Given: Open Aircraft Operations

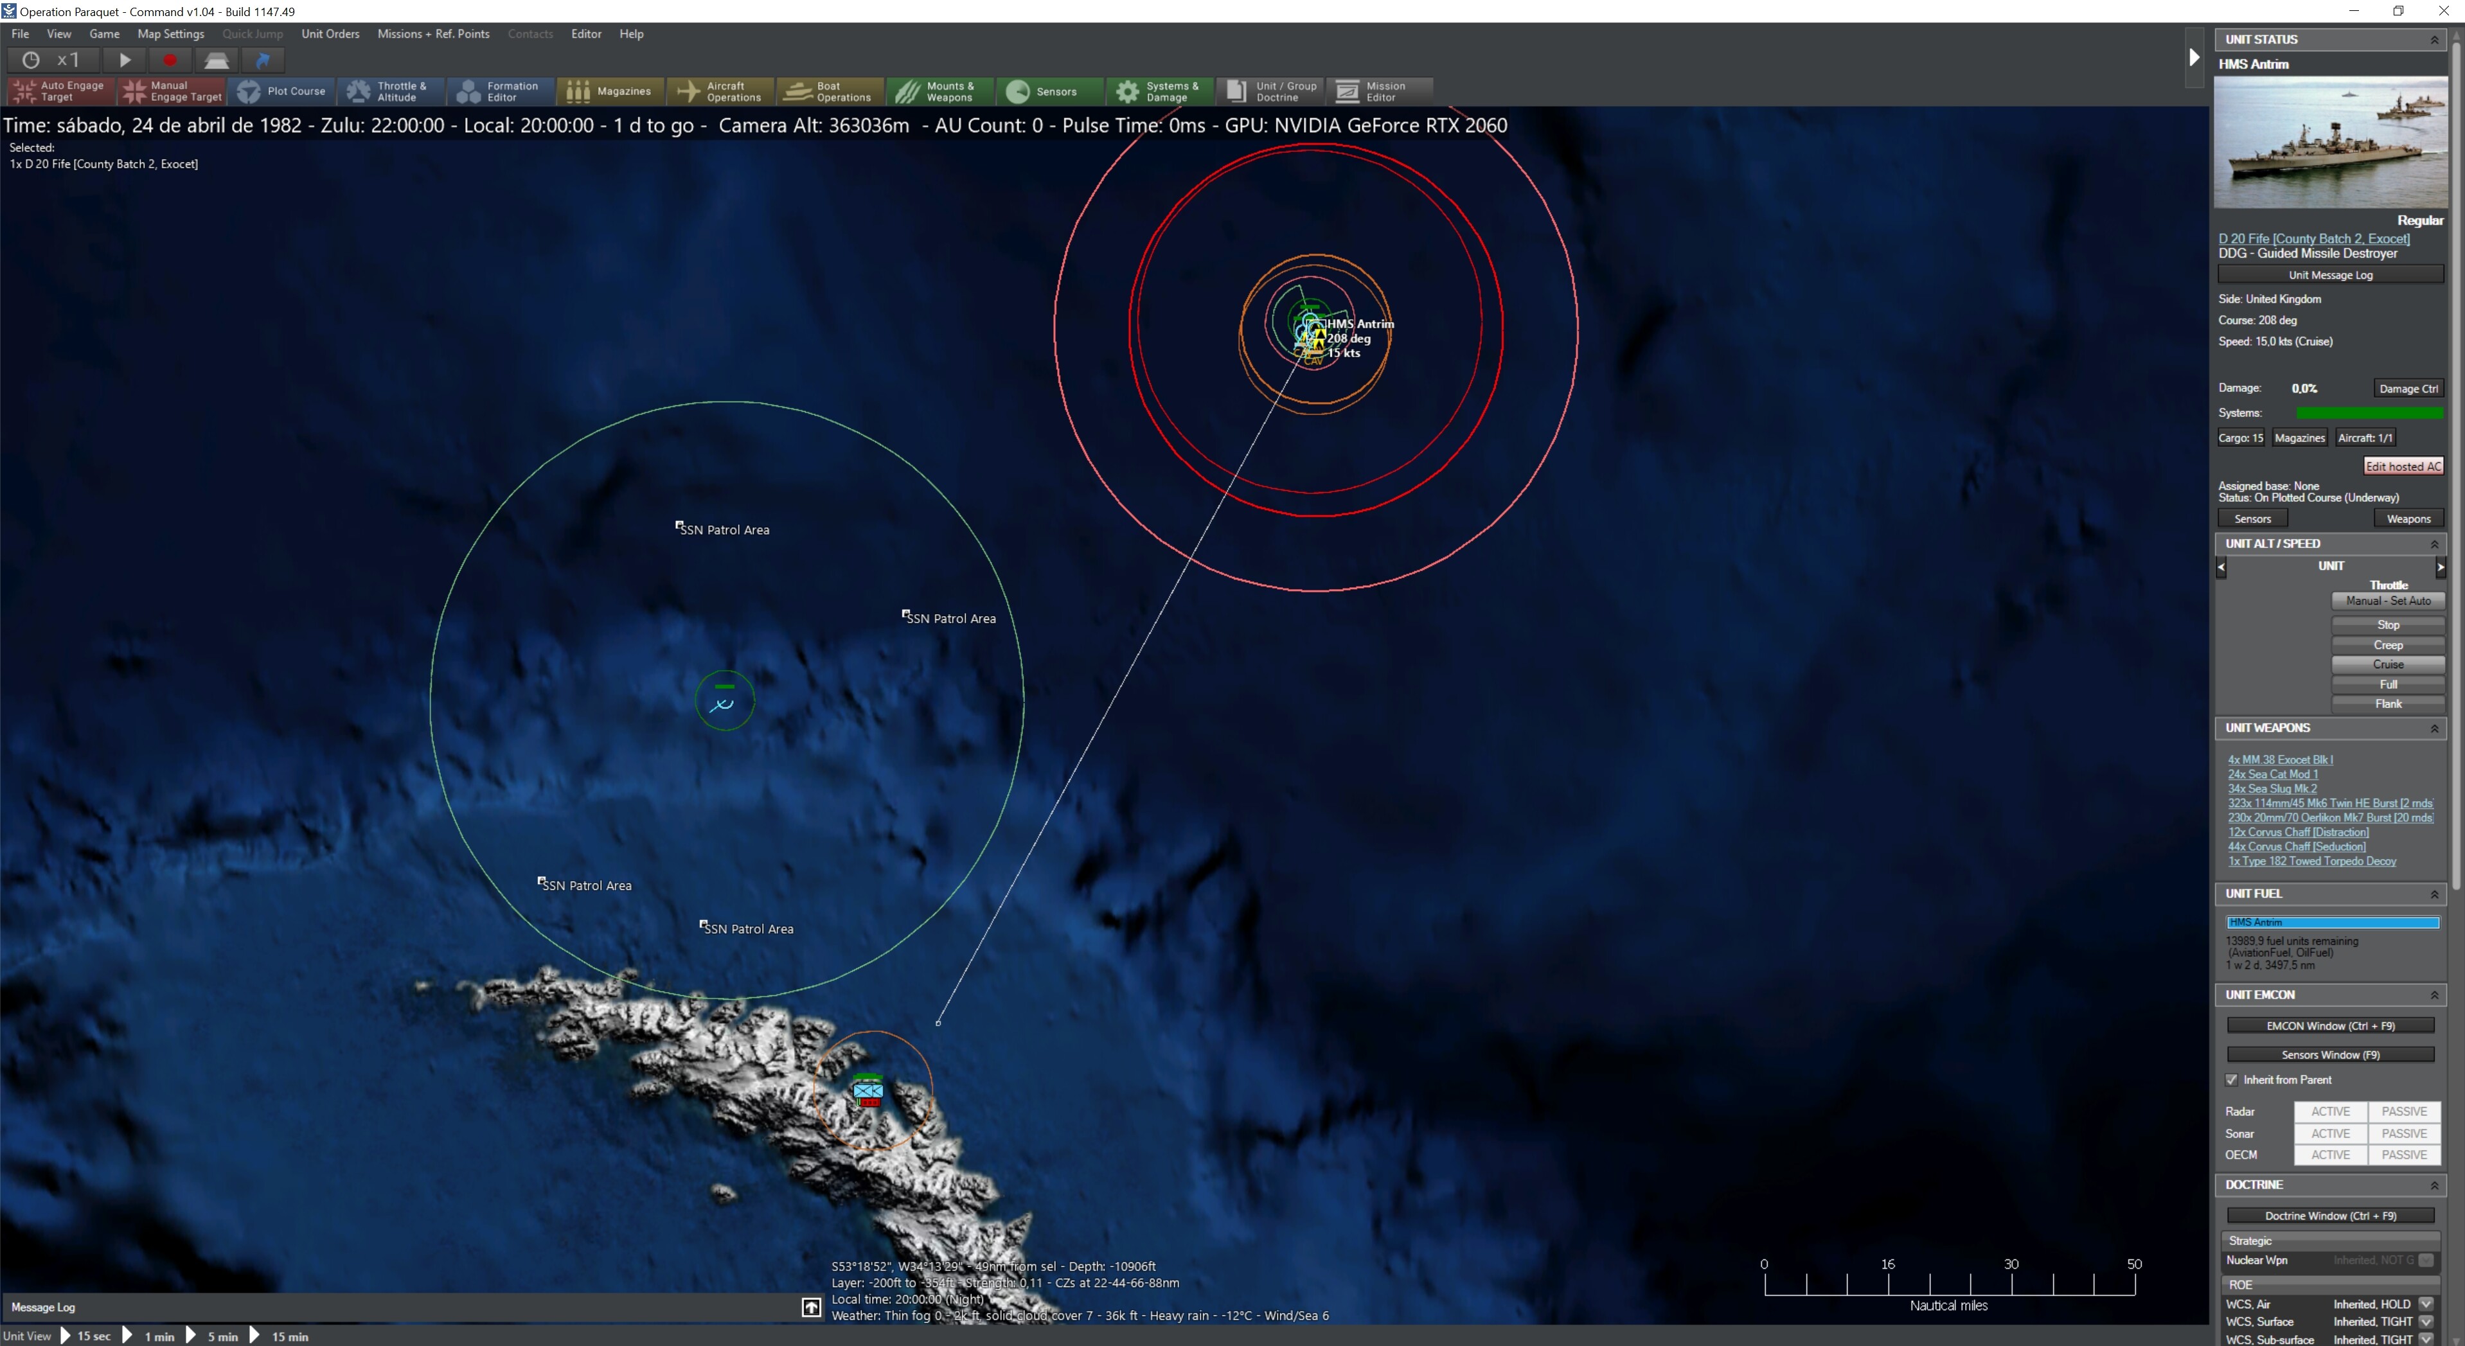Looking at the screenshot, I should click(x=718, y=91).
